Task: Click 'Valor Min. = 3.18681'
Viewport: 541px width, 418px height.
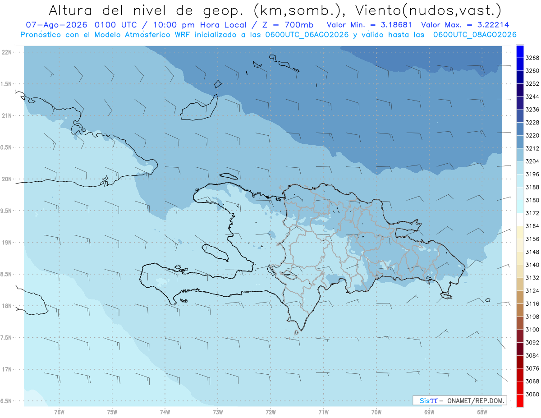Action: [x=370, y=25]
